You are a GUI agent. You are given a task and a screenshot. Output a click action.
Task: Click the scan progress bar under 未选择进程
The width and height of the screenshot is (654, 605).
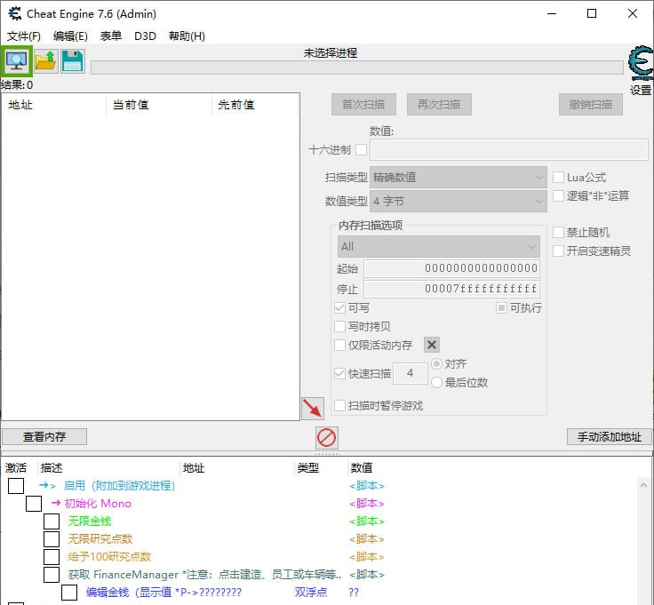click(357, 68)
